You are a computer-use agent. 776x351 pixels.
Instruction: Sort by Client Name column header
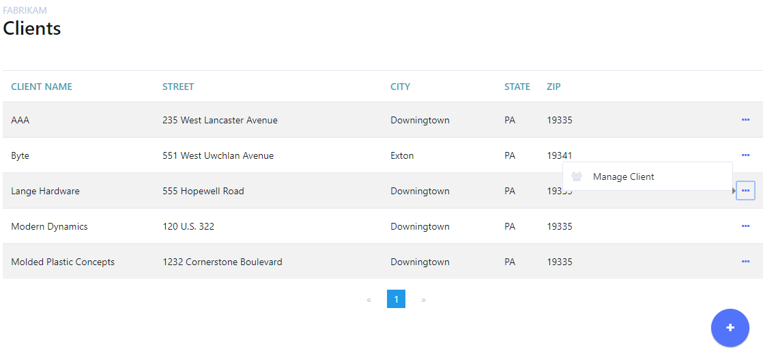[x=42, y=87]
